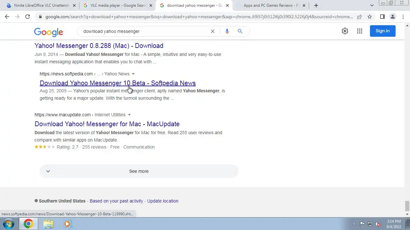Image resolution: width=410 pixels, height=230 pixels.
Task: Click the Update location link
Action: [x=163, y=201]
